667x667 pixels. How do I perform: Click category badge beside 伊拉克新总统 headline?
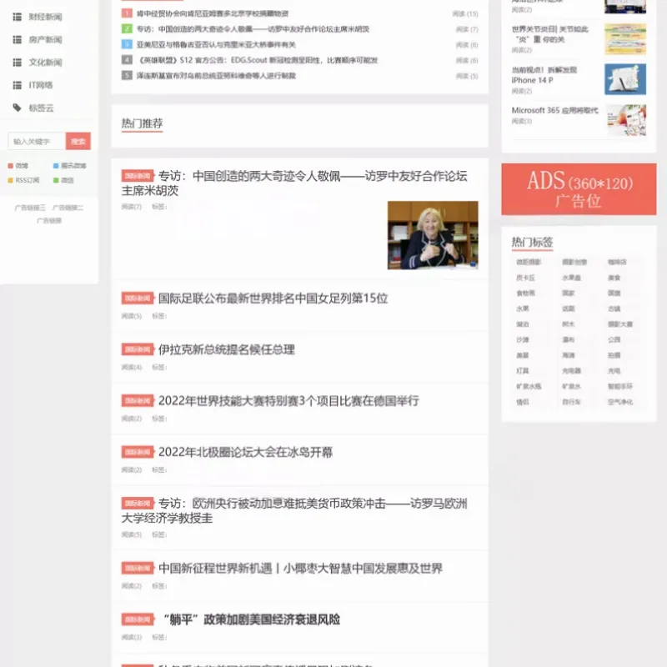click(x=138, y=349)
